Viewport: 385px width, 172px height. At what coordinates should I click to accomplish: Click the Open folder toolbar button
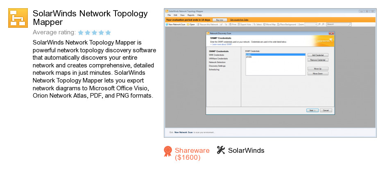click(x=191, y=25)
